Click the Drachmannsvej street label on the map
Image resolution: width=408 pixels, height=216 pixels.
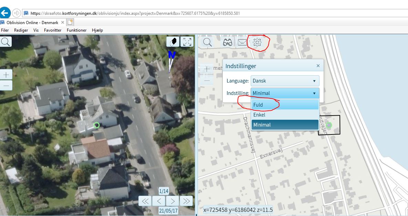(x=249, y=134)
